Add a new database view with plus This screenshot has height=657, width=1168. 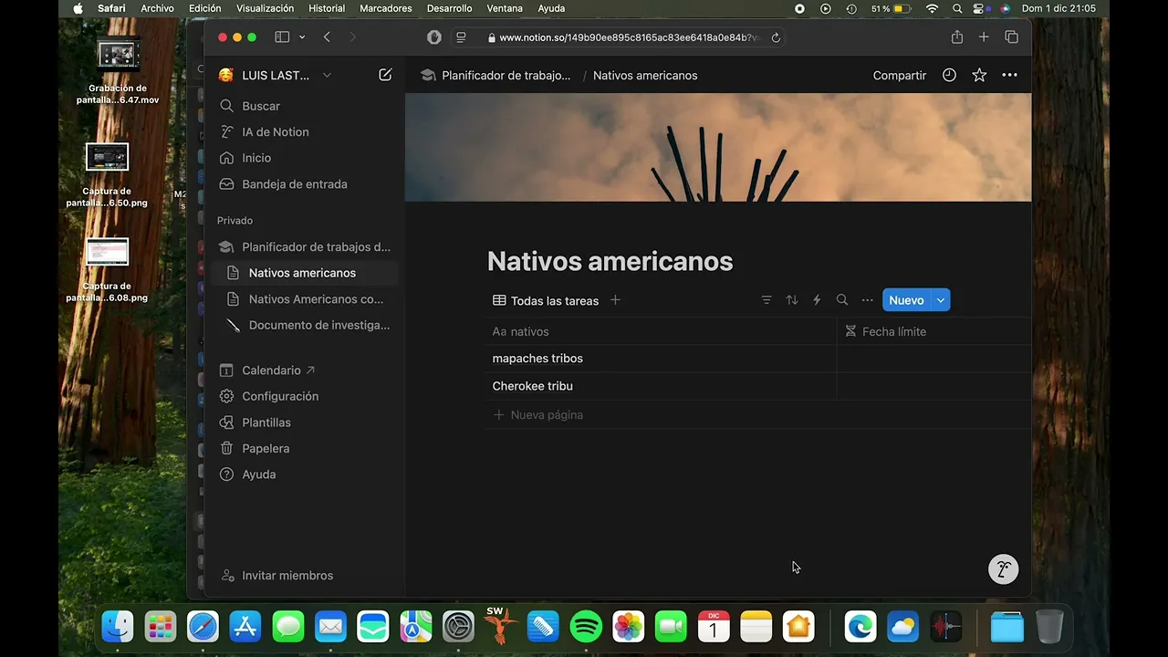(x=615, y=300)
